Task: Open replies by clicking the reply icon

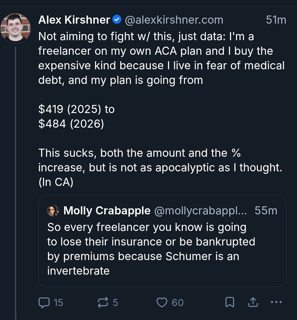Action: (x=44, y=302)
